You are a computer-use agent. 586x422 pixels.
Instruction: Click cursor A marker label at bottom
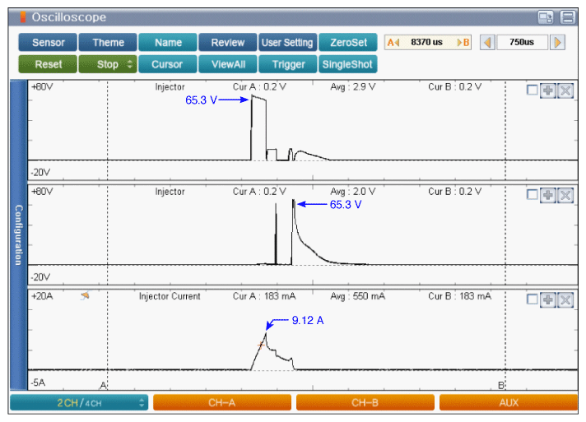[x=104, y=385]
